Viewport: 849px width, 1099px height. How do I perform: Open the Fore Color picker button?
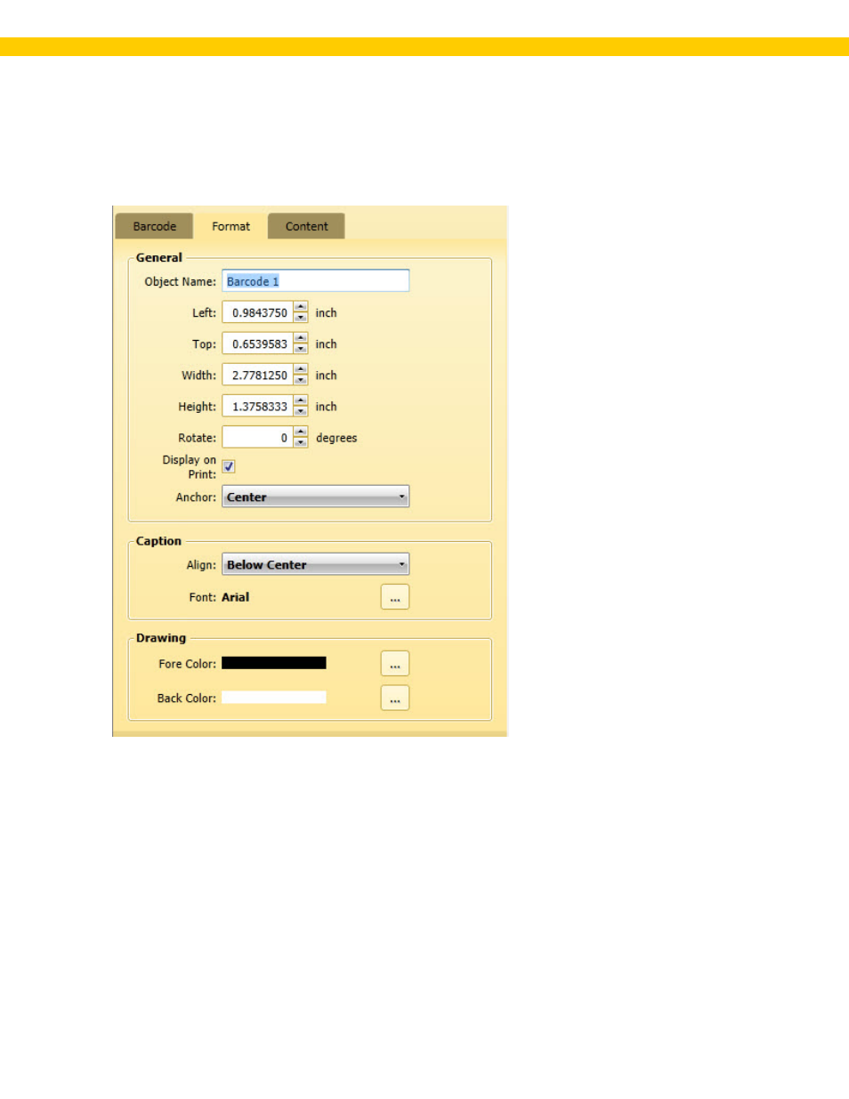(395, 664)
